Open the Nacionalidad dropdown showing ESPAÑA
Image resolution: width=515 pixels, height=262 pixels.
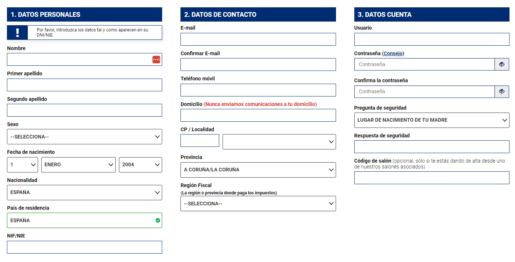coord(85,193)
